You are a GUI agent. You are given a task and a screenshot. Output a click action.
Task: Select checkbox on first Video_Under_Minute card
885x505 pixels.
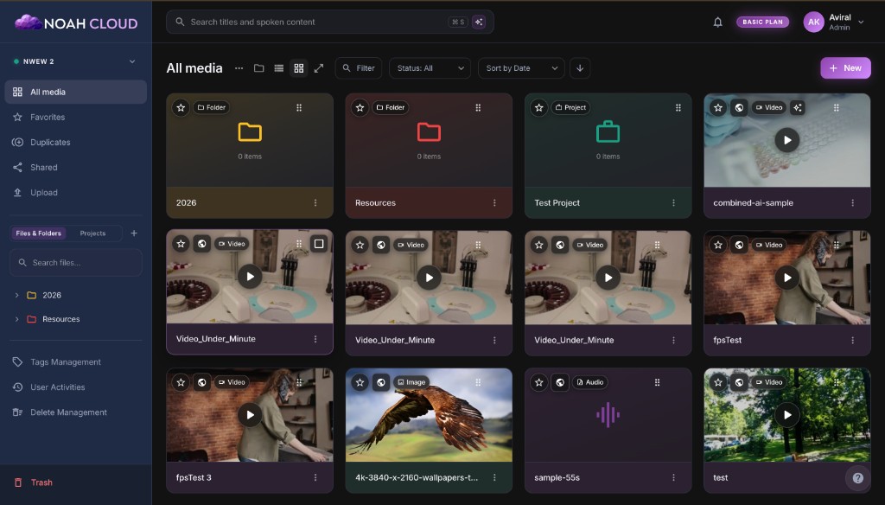pyautogui.click(x=319, y=244)
